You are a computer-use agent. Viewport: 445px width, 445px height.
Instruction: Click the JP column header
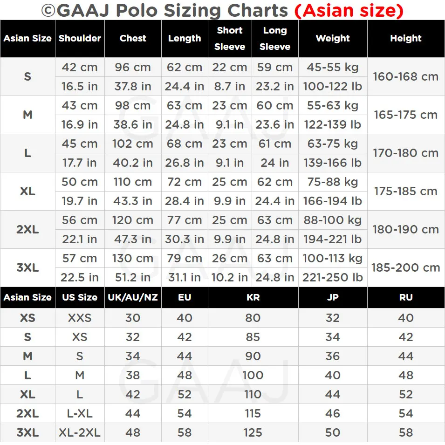pyautogui.click(x=333, y=297)
